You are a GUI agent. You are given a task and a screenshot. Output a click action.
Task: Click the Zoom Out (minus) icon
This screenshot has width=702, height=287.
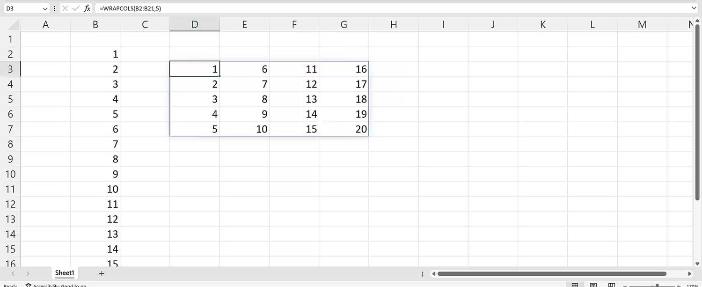pos(625,284)
